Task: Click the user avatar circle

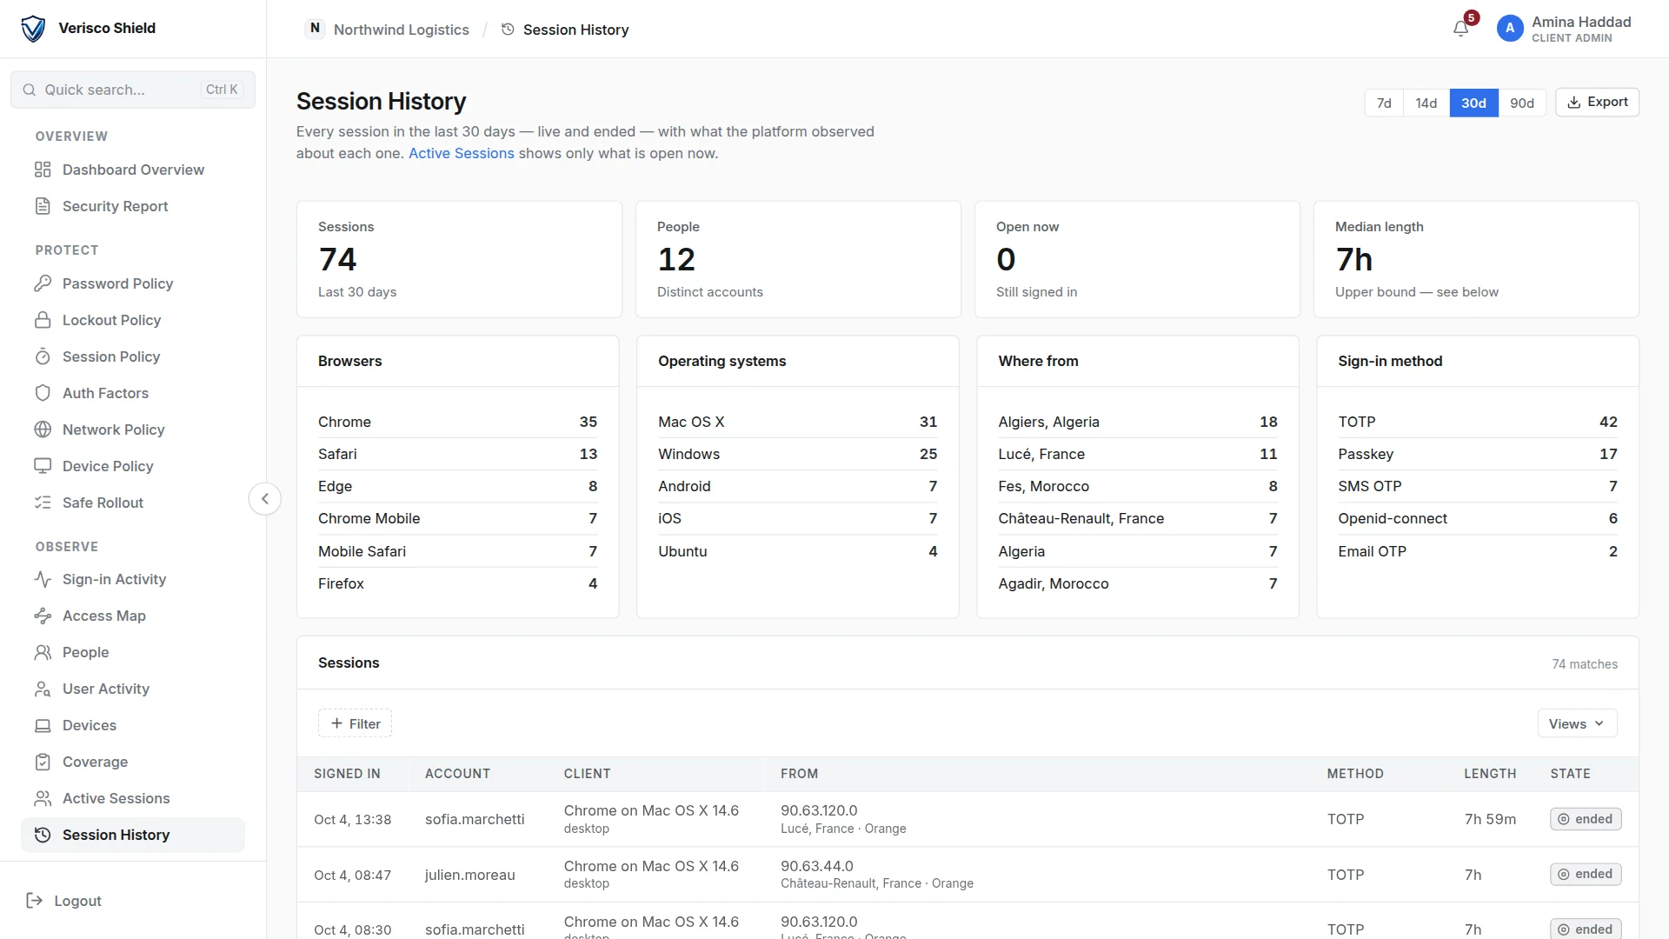Action: pos(1510,29)
